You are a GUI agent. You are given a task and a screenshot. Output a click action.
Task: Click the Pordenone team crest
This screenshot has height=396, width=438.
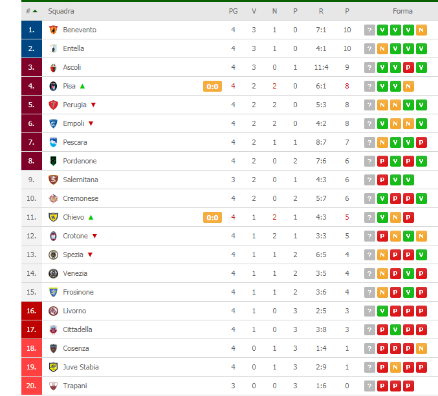pos(53,161)
